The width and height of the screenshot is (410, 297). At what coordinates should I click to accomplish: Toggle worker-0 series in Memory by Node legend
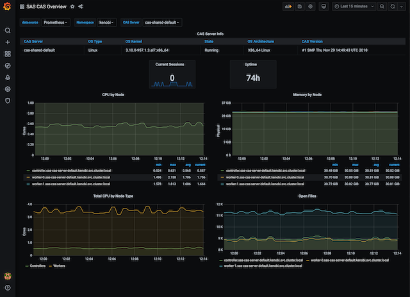265,177
